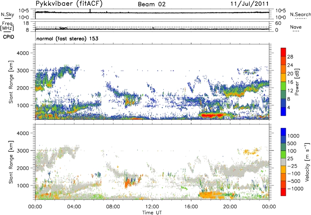This screenshot has width=311, height=215.
Task: Click the 20:00 time axis tick label
Action: 230,207
